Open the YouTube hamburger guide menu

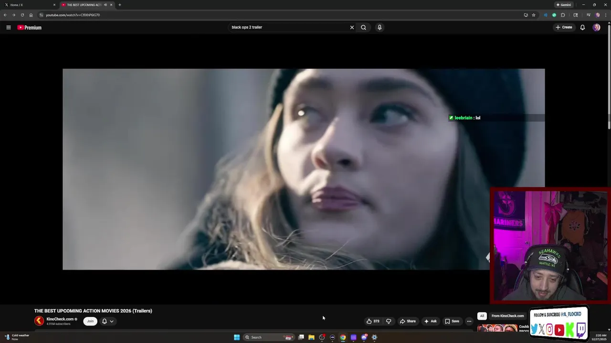tap(9, 27)
